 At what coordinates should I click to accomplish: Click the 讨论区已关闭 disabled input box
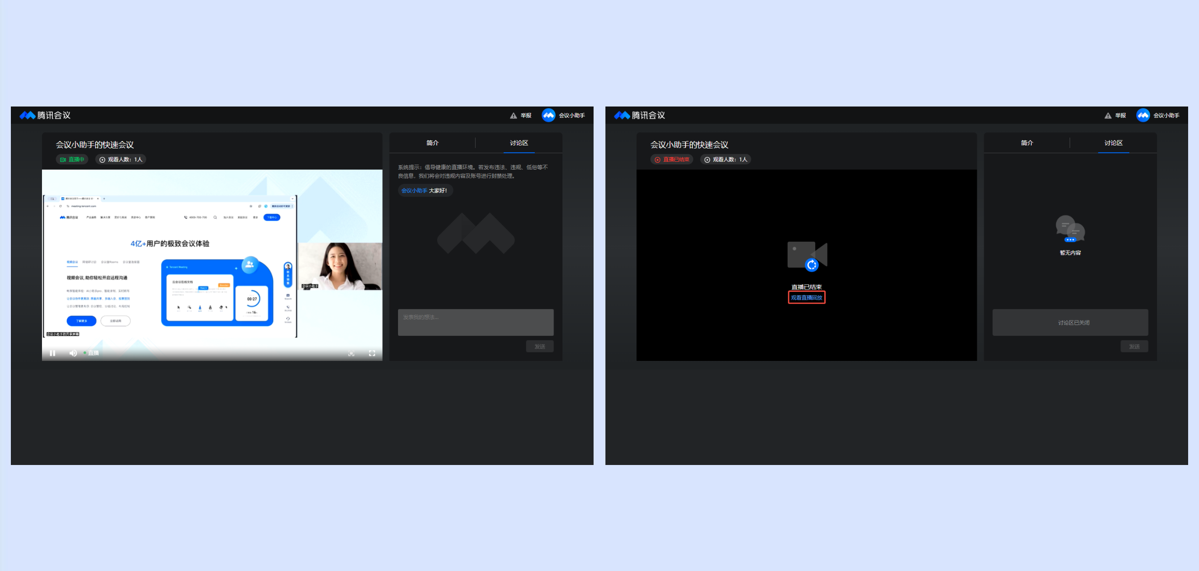pos(1070,322)
